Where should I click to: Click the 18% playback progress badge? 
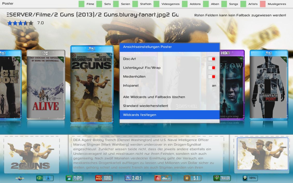tap(250, 178)
